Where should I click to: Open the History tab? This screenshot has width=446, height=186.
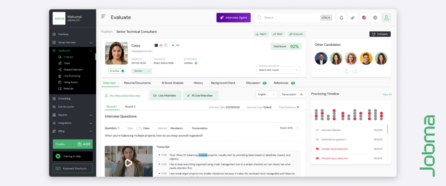[198, 83]
